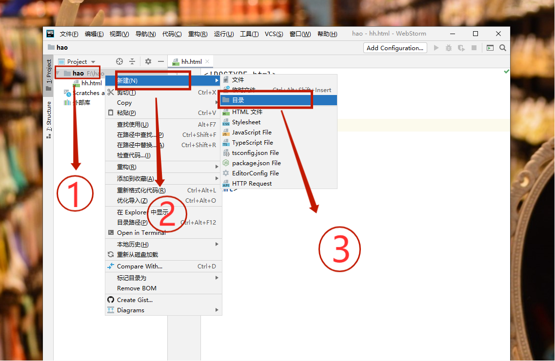Click the Create Gist GitHub icon
This screenshot has height=361, width=555.
point(111,299)
